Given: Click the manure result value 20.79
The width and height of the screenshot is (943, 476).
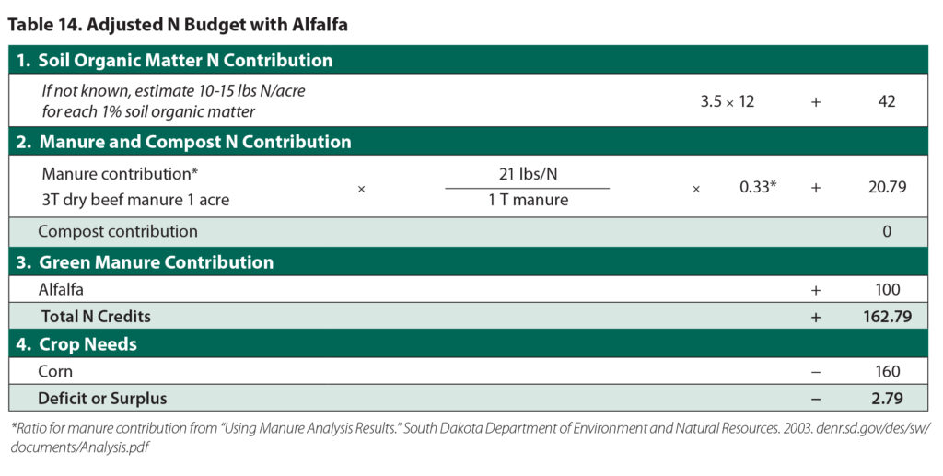Looking at the screenshot, I should pyautogui.click(x=886, y=187).
